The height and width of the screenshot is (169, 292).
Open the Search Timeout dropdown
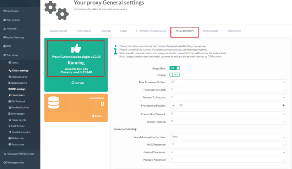(x=227, y=121)
